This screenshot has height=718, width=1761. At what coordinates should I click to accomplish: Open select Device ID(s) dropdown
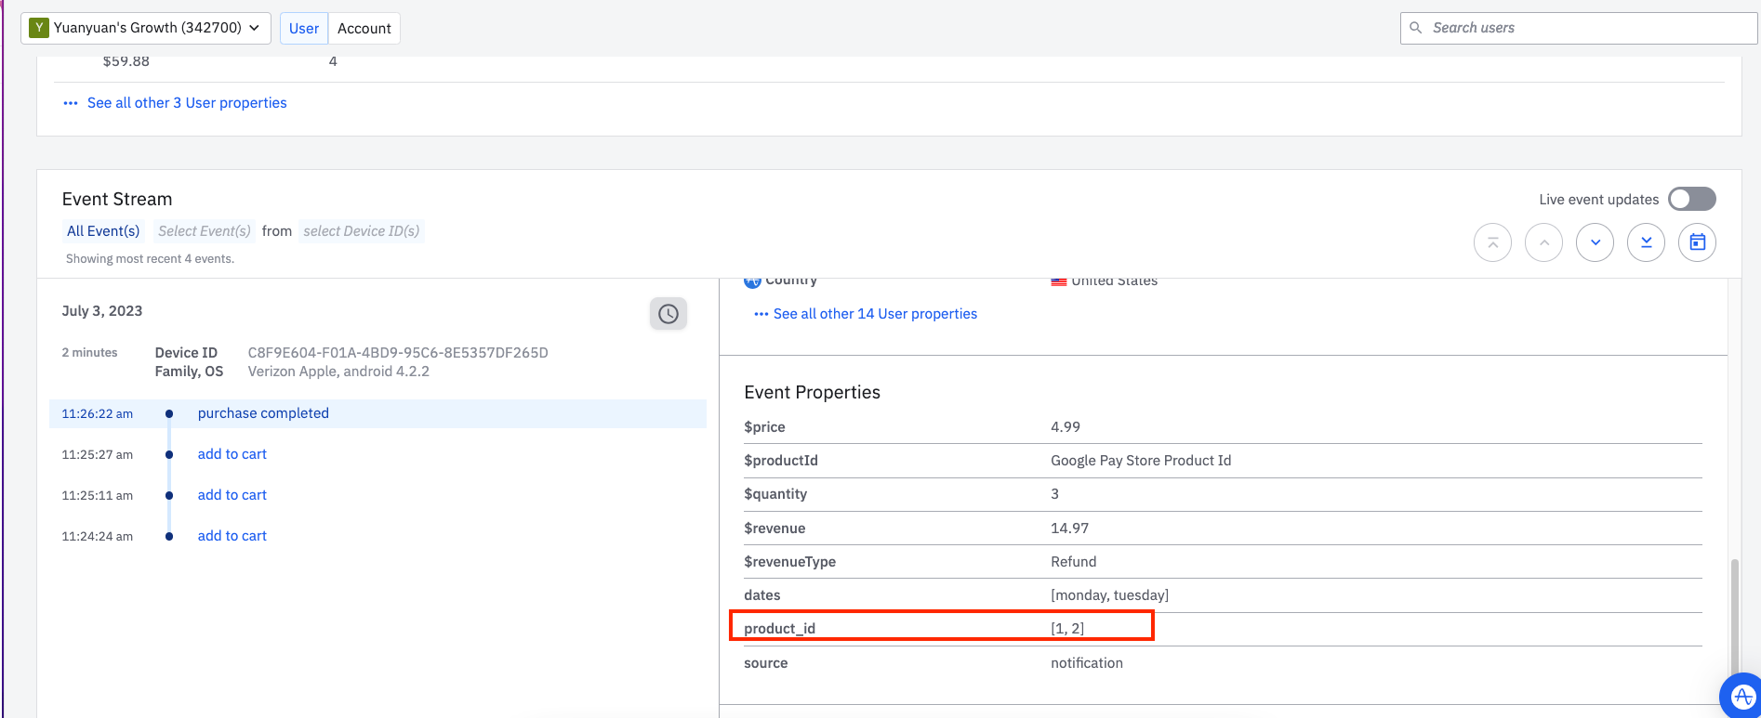pyautogui.click(x=361, y=231)
